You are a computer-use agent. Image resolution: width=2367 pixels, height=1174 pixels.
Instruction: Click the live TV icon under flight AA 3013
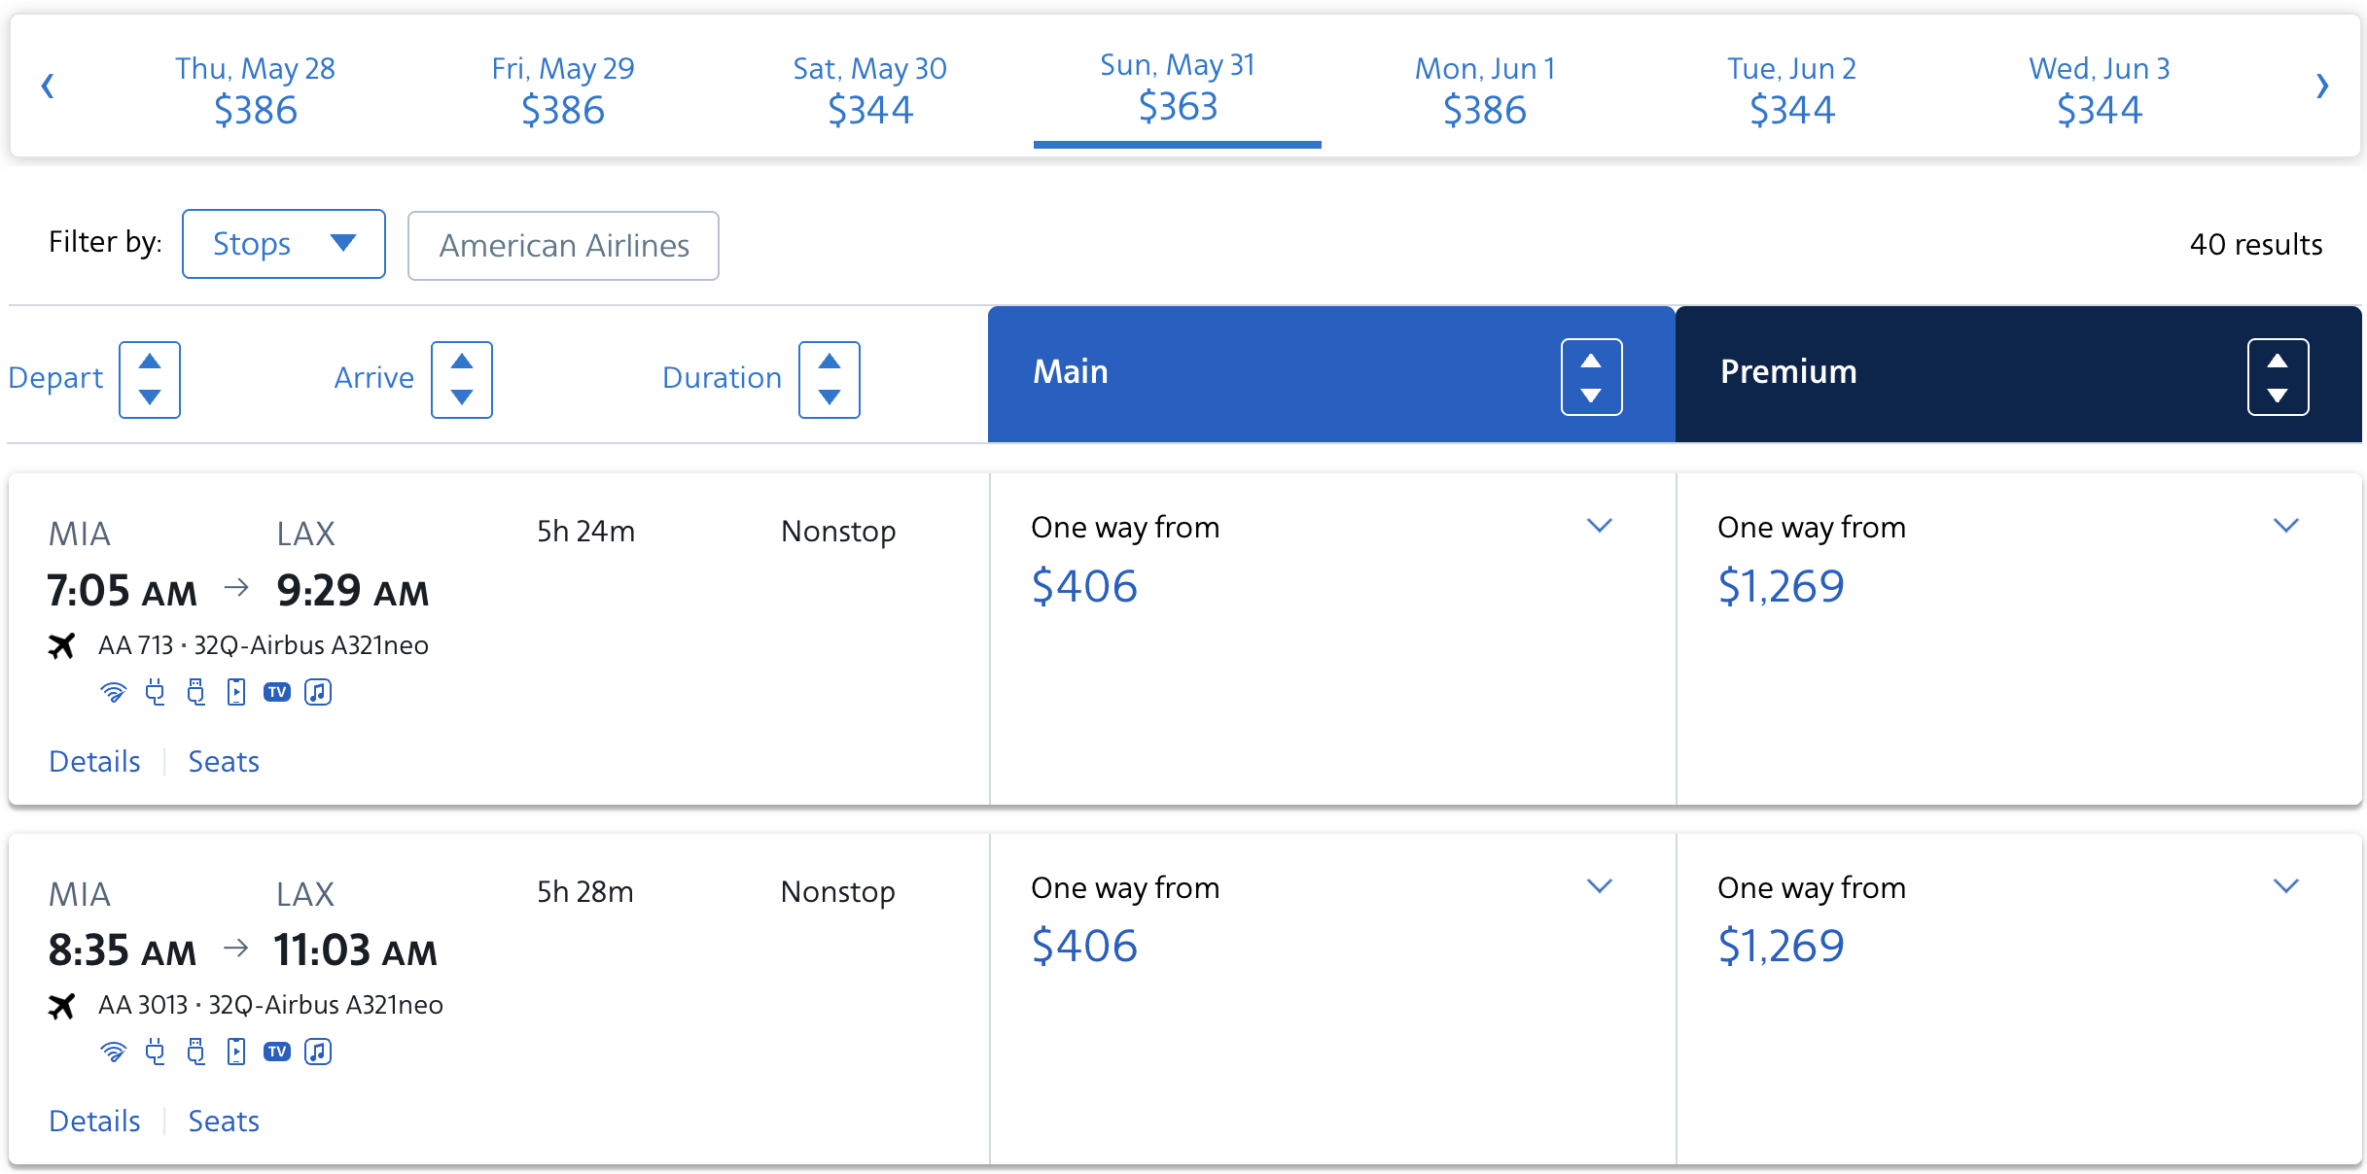(x=277, y=1052)
